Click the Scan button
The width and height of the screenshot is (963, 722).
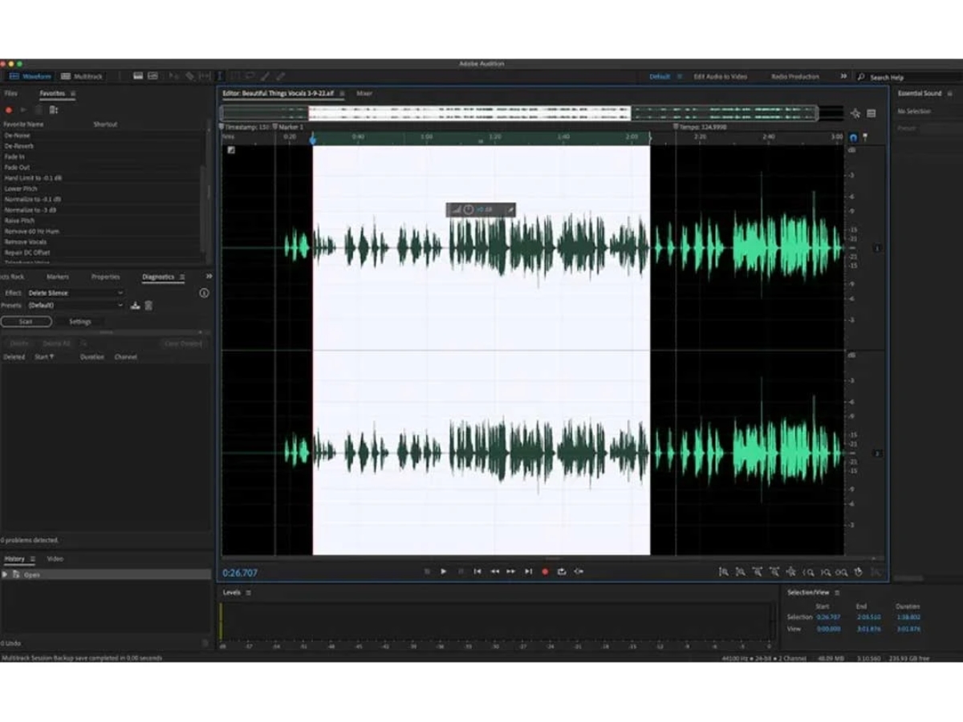click(26, 322)
